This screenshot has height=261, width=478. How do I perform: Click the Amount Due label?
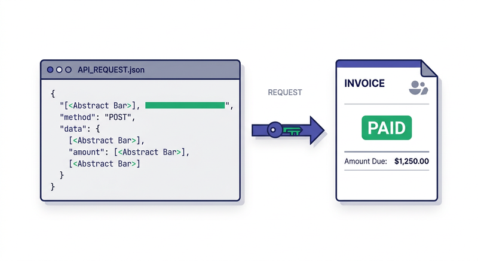pos(366,161)
